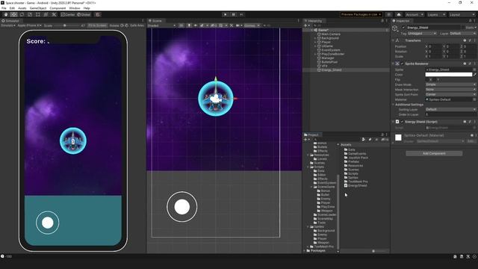Image resolution: width=478 pixels, height=269 pixels.
Task: Open the Component menu
Action: (58, 8)
